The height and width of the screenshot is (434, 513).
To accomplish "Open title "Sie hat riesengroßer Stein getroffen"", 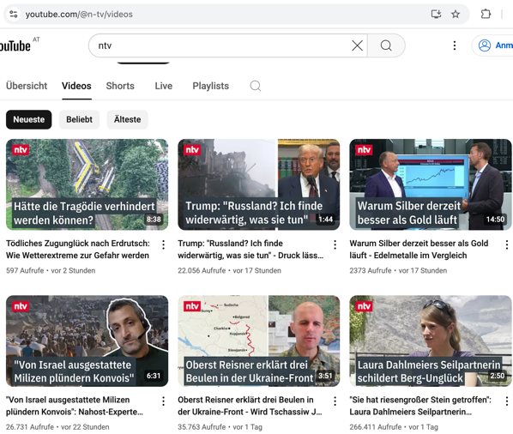I will pos(420,406).
